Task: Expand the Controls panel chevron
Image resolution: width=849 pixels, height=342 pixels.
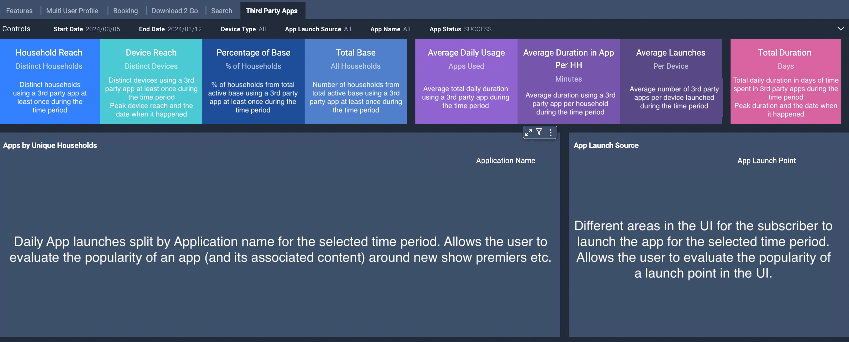Action: click(841, 29)
